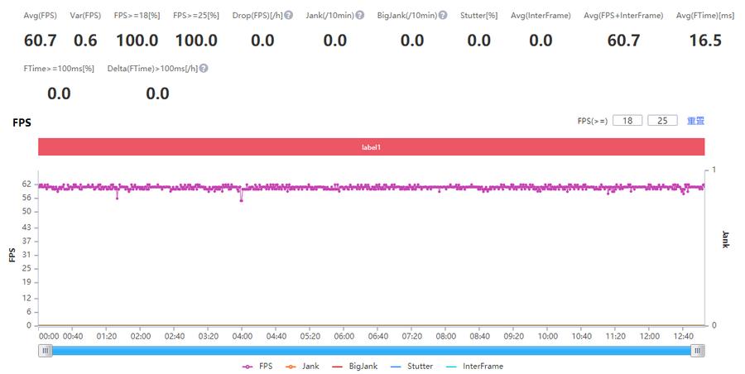Click the FPS threshold field showing 18

(627, 121)
